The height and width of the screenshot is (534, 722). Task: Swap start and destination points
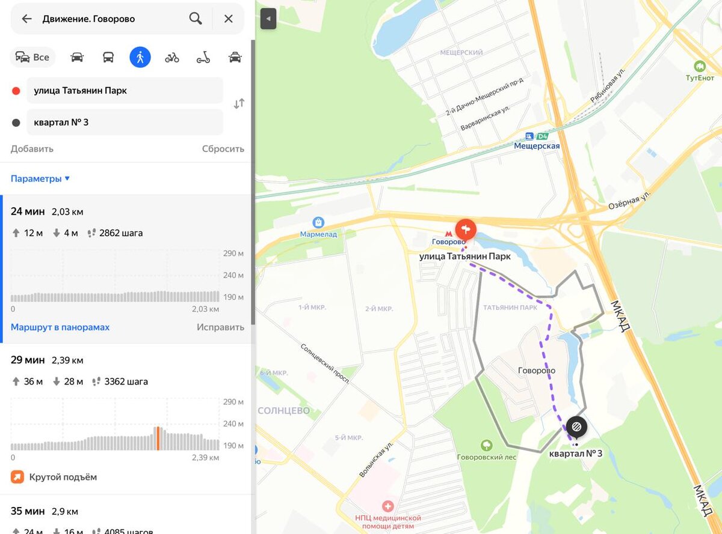[239, 103]
